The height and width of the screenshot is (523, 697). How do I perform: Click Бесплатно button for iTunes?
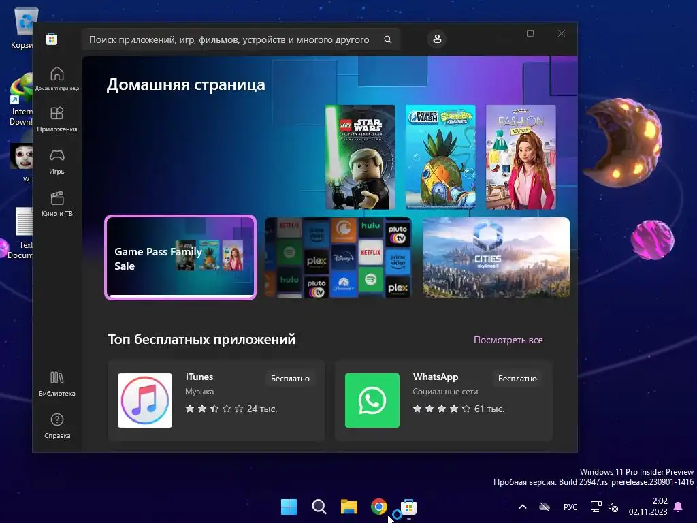click(290, 379)
